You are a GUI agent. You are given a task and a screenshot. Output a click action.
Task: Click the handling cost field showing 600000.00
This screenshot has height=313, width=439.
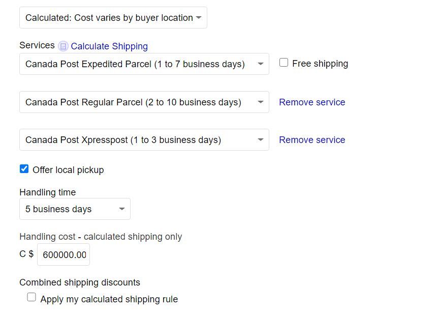64,254
